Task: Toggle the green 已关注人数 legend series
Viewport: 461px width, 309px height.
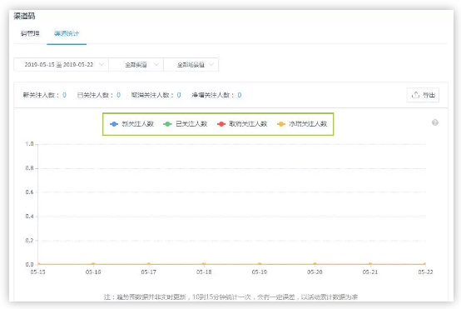Action: [186, 124]
